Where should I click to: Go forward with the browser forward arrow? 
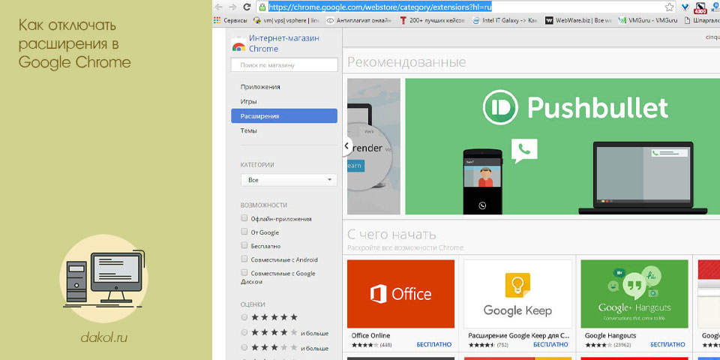(232, 7)
